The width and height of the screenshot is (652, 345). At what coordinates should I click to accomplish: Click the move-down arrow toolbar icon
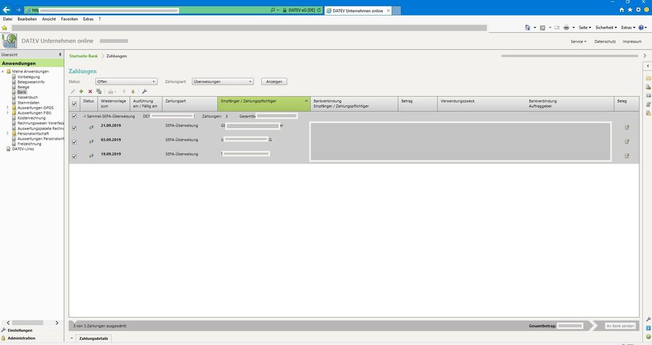tap(133, 91)
